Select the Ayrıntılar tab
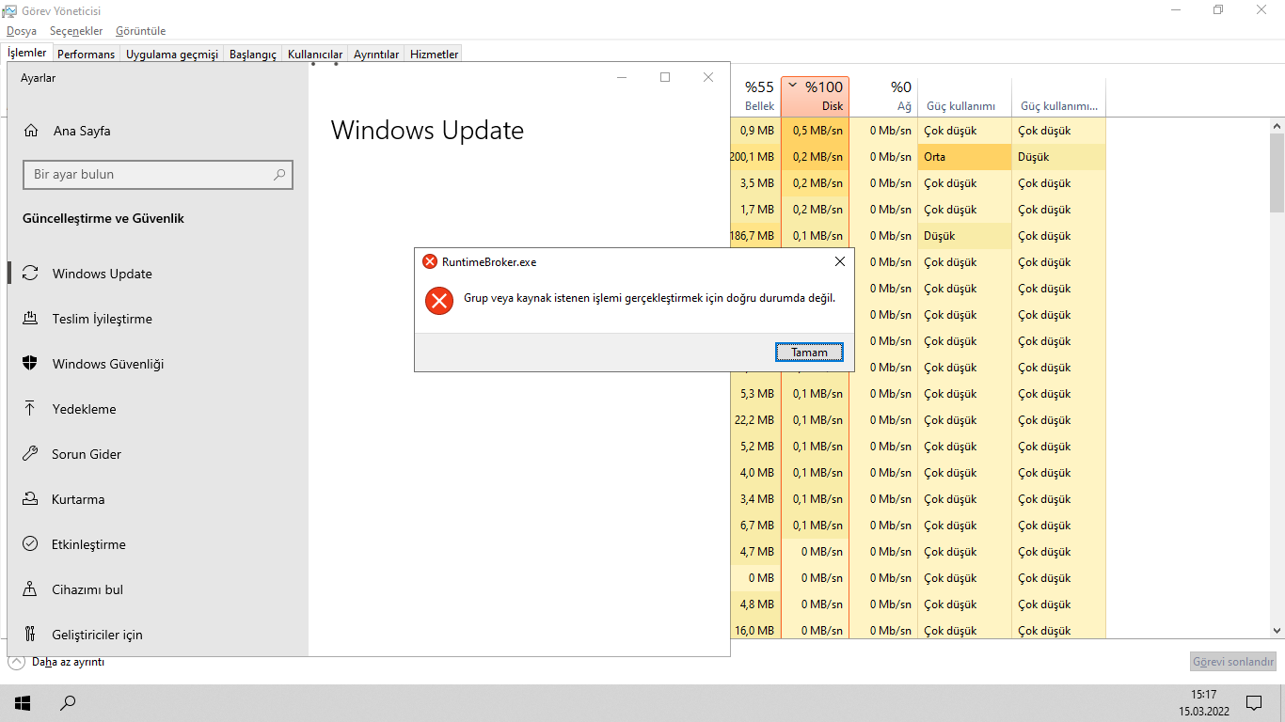This screenshot has height=722, width=1285. [x=376, y=55]
